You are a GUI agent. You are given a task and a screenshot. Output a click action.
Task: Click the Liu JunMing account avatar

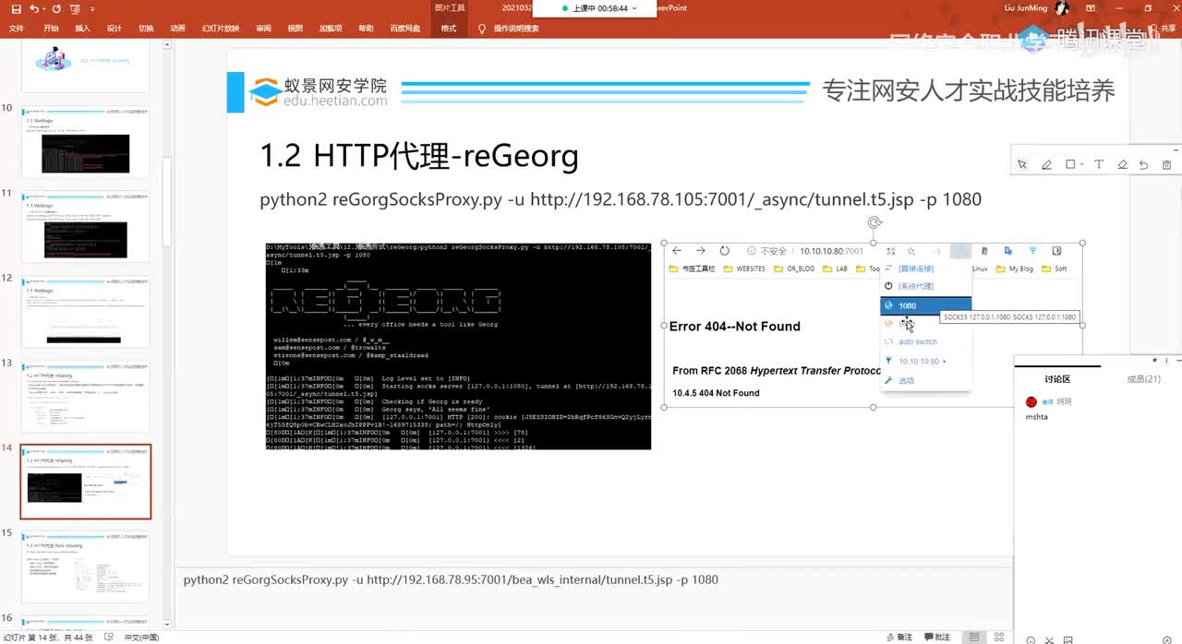(1062, 8)
